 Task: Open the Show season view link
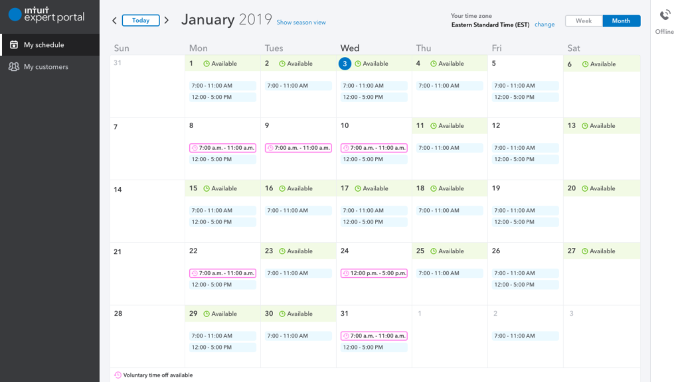pyautogui.click(x=301, y=23)
